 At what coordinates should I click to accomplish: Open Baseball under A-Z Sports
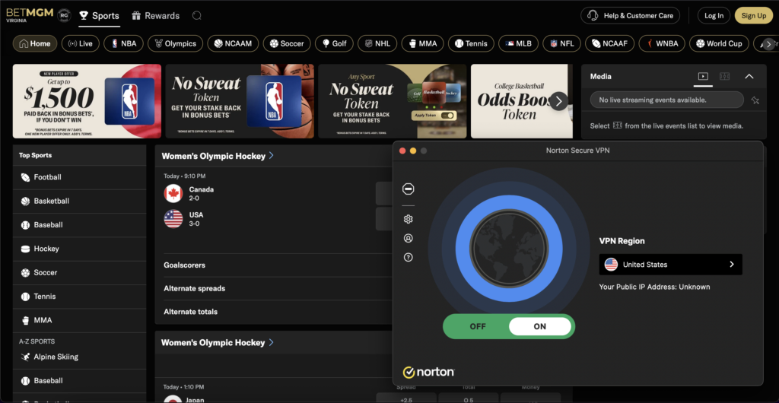click(79, 381)
